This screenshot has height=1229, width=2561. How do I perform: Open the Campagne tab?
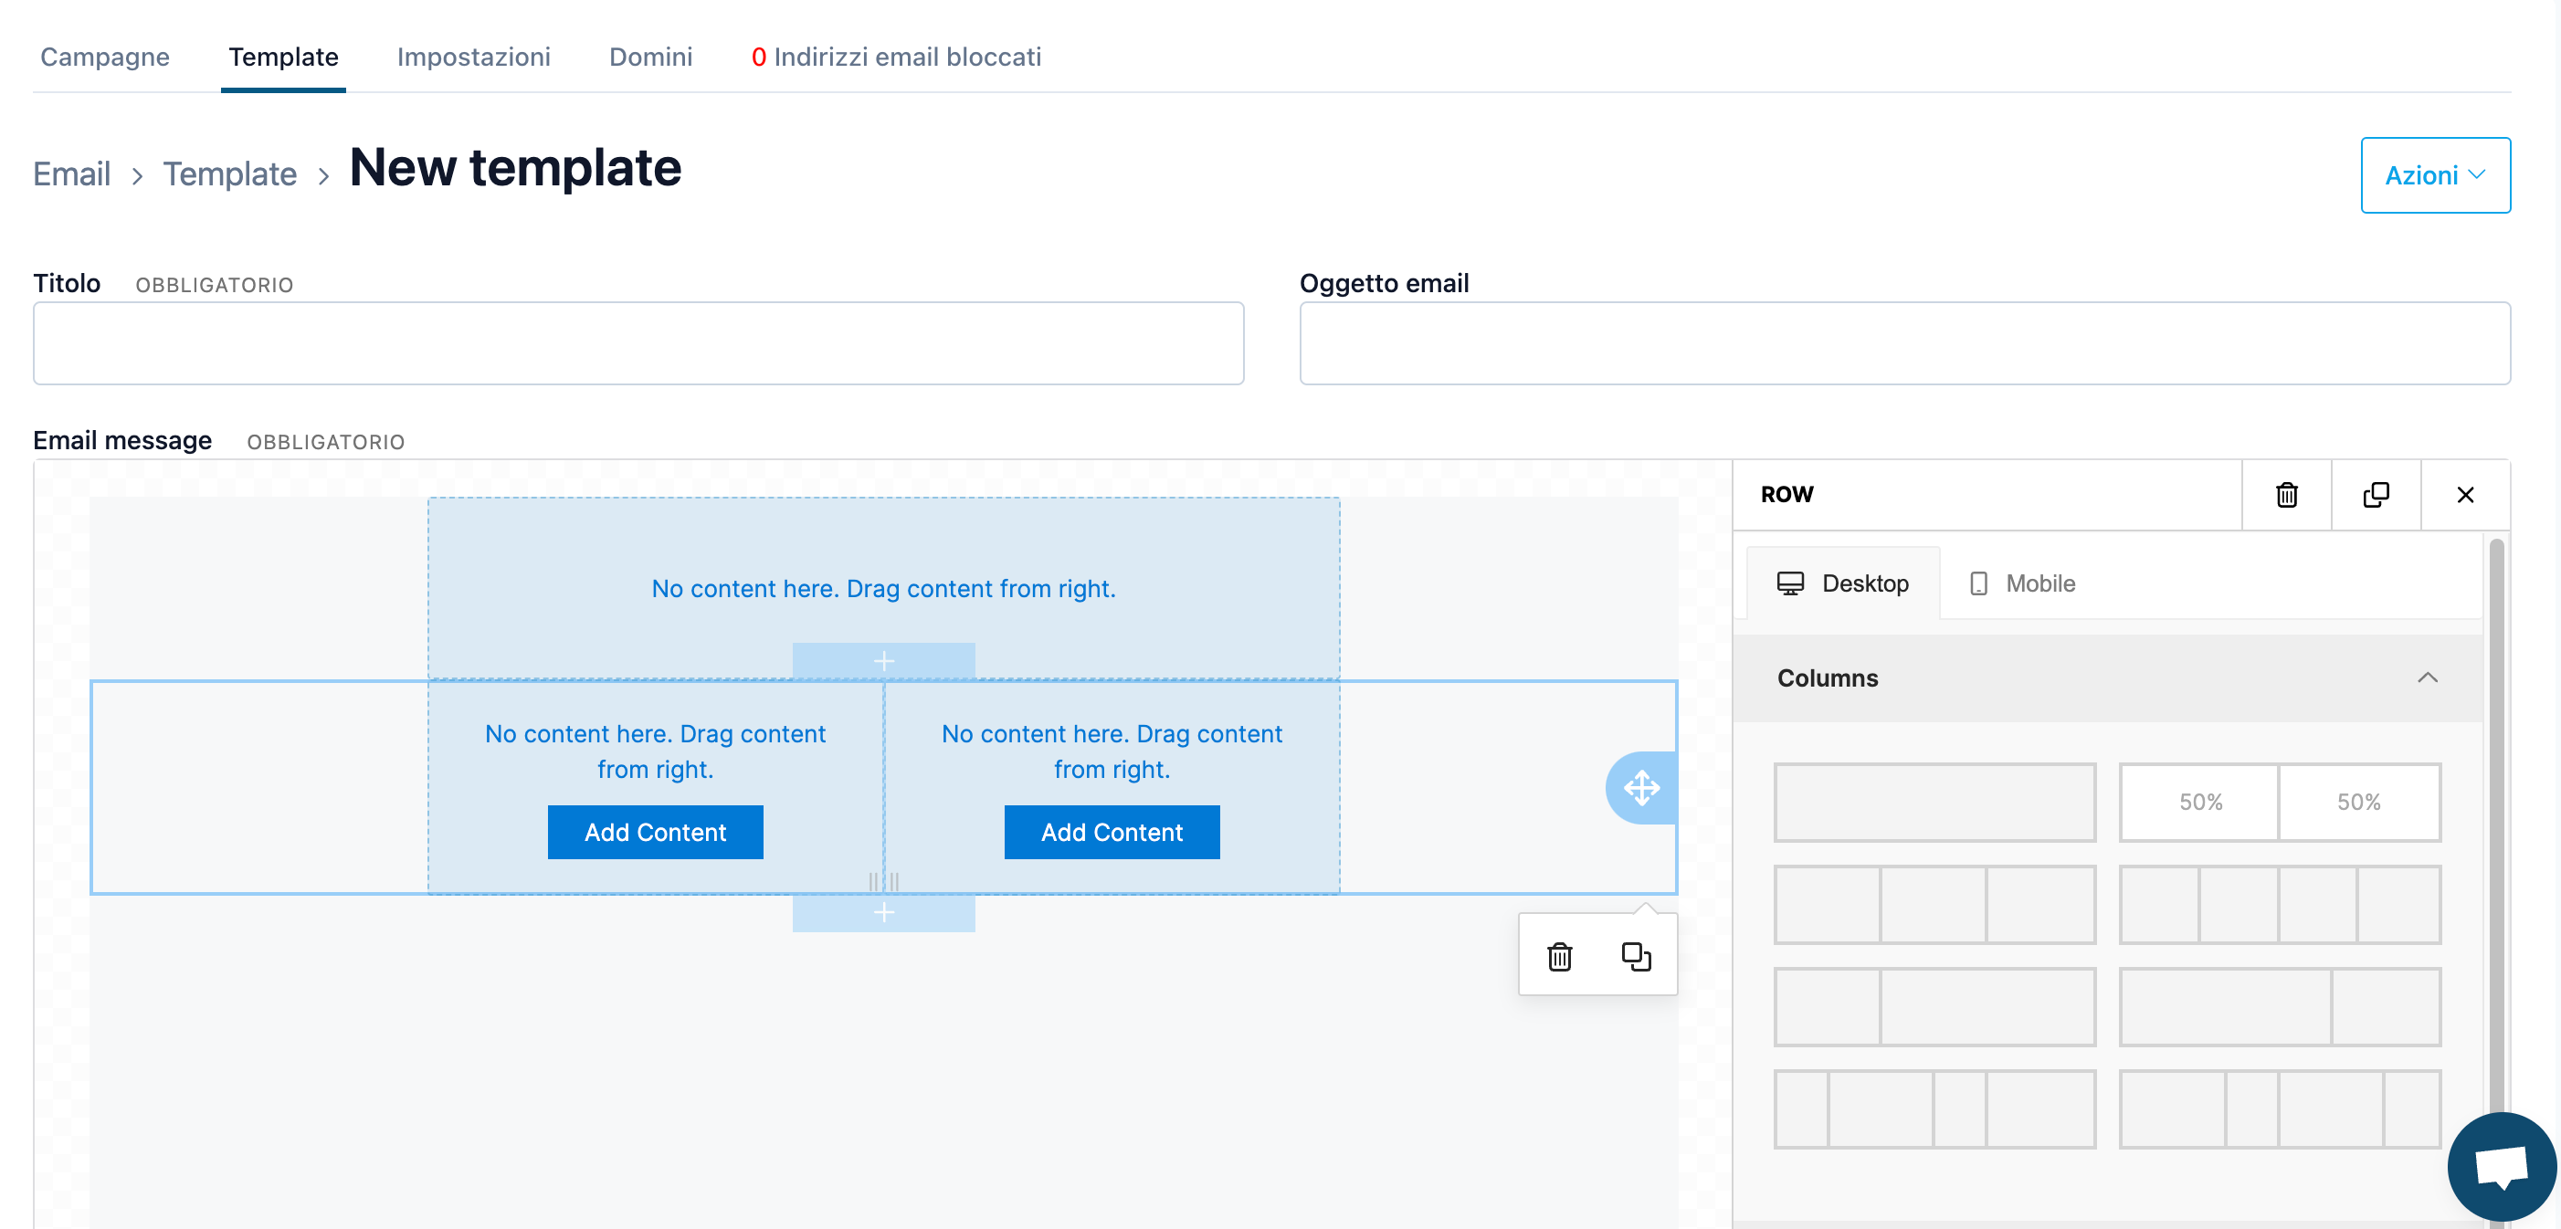[x=104, y=57]
